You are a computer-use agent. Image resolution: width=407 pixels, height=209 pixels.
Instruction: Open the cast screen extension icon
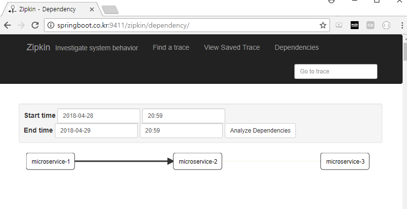[x=339, y=25]
